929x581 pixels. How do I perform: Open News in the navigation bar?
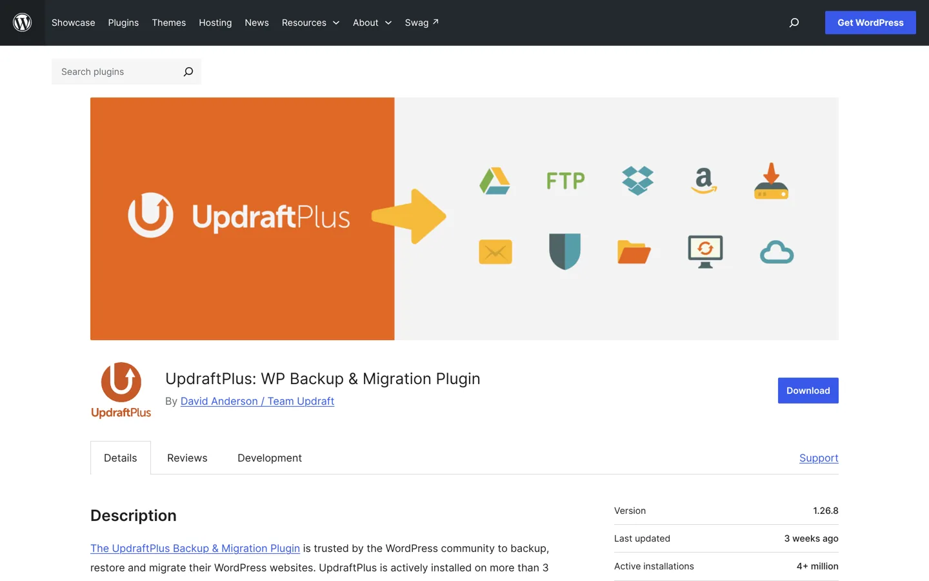(257, 23)
